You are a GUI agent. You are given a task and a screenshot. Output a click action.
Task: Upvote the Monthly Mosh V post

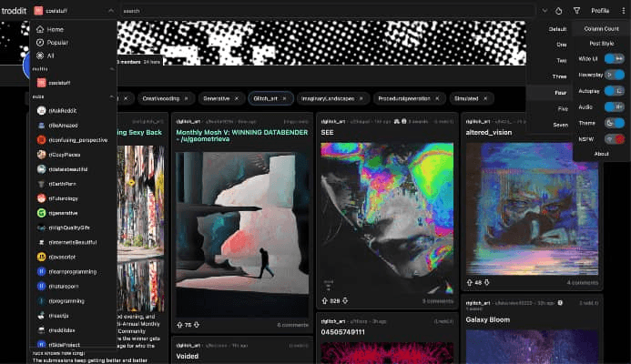click(179, 325)
